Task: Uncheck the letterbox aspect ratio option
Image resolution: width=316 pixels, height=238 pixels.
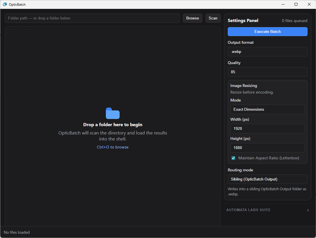Action: click(x=233, y=158)
